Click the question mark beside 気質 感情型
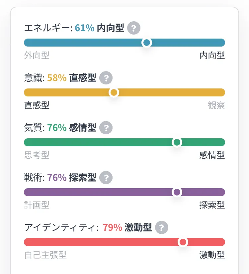This screenshot has width=249, height=274. click(x=106, y=128)
